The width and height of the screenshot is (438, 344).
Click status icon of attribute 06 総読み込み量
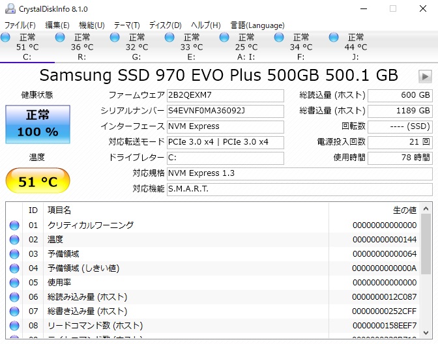coord(14,297)
